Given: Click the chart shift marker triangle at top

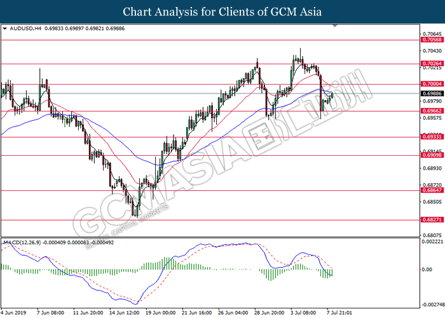Looking at the screenshot, I should (x=335, y=26).
